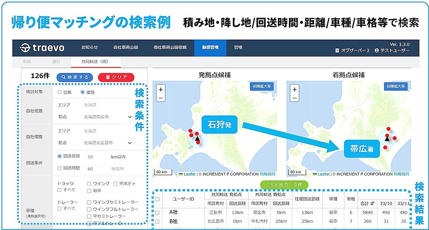Tick the checkbox for the A社 row
The image size is (429, 230).
157,212
